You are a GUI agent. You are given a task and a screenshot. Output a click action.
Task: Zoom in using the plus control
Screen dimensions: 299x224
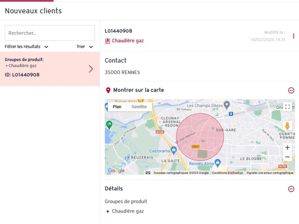click(x=287, y=147)
